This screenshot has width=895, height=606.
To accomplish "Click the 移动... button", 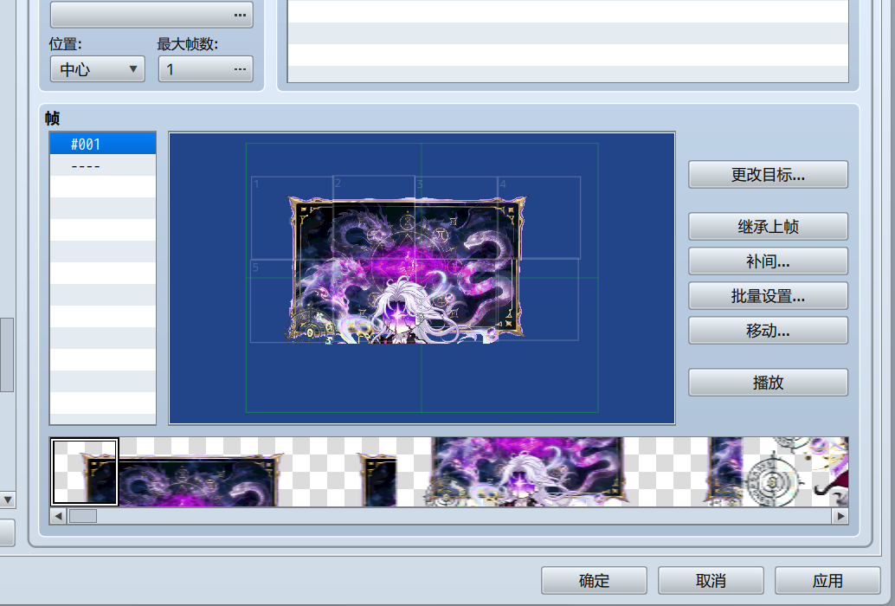I will click(769, 331).
